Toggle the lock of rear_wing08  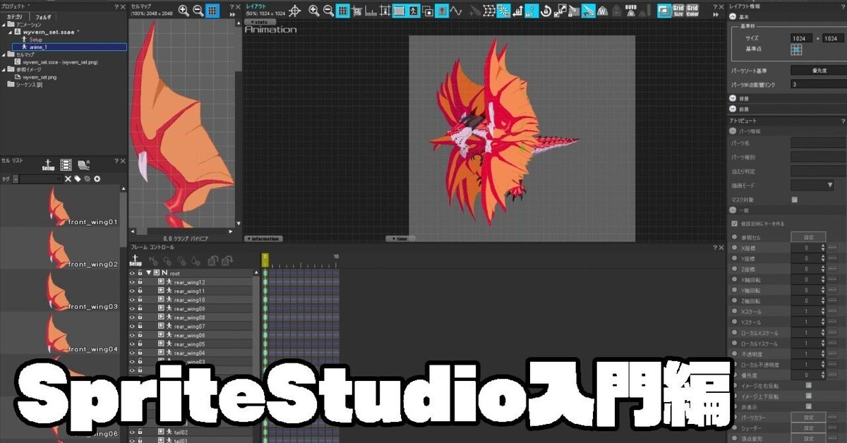(140, 317)
